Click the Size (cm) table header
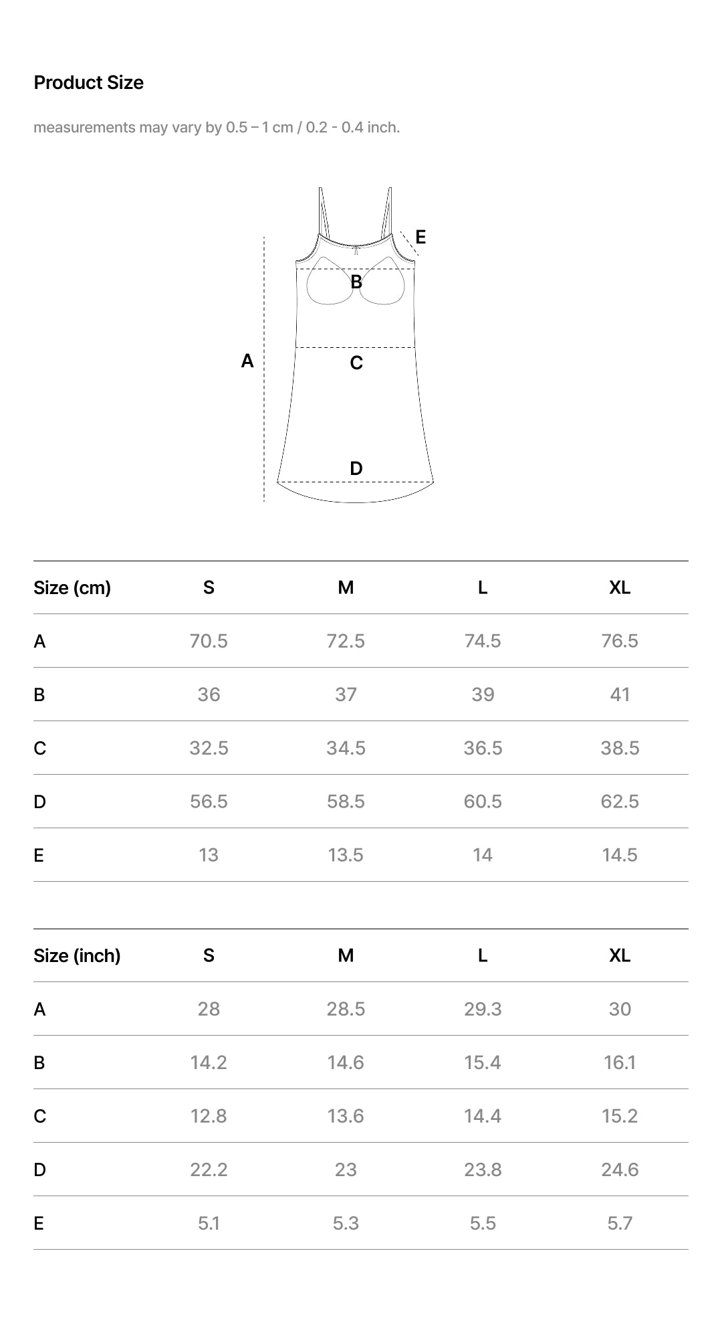722x1330 pixels. coord(72,587)
